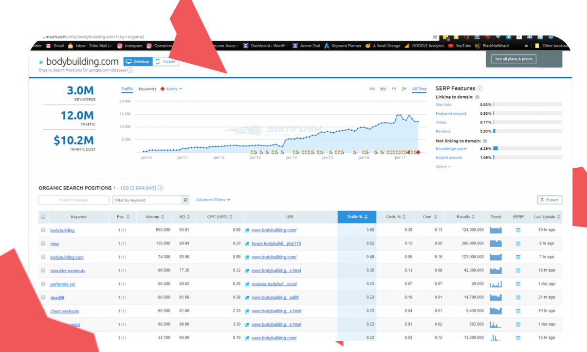
Task: Open the Knowledge panel SERP feature link
Action: [x=451, y=148]
